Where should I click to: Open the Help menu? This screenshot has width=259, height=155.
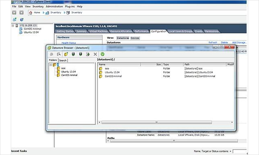coord(80,6)
